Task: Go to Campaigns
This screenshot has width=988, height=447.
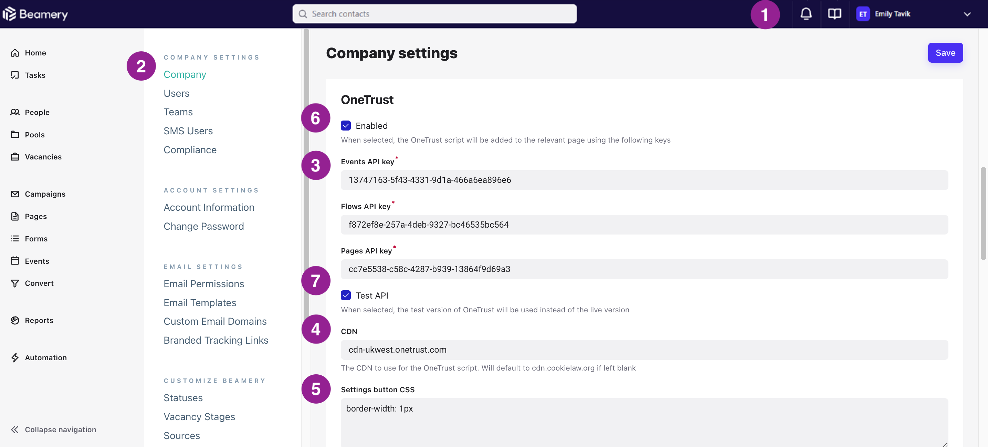Action: (45, 194)
